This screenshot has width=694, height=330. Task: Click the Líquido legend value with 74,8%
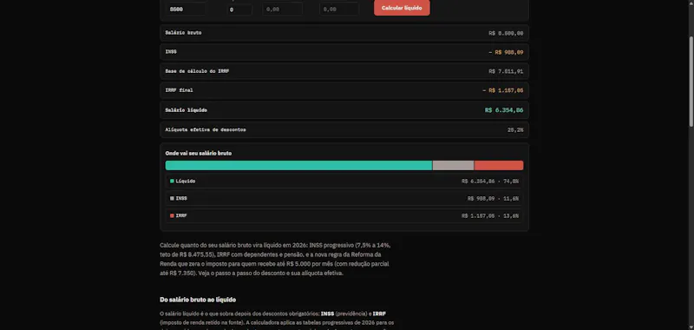[x=490, y=181]
